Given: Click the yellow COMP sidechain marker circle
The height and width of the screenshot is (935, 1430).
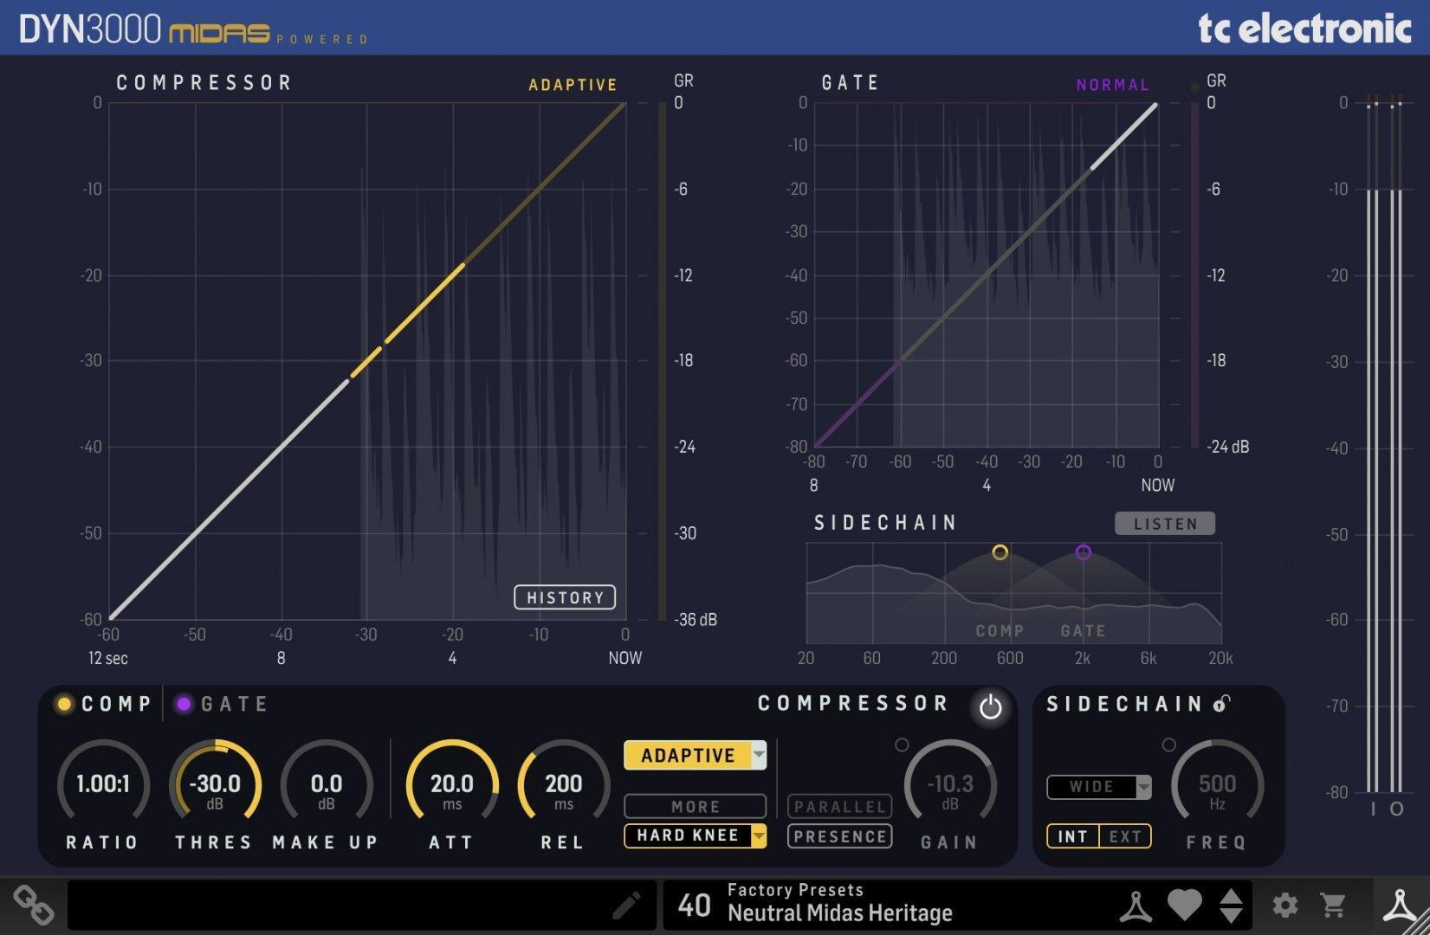Looking at the screenshot, I should point(1000,552).
